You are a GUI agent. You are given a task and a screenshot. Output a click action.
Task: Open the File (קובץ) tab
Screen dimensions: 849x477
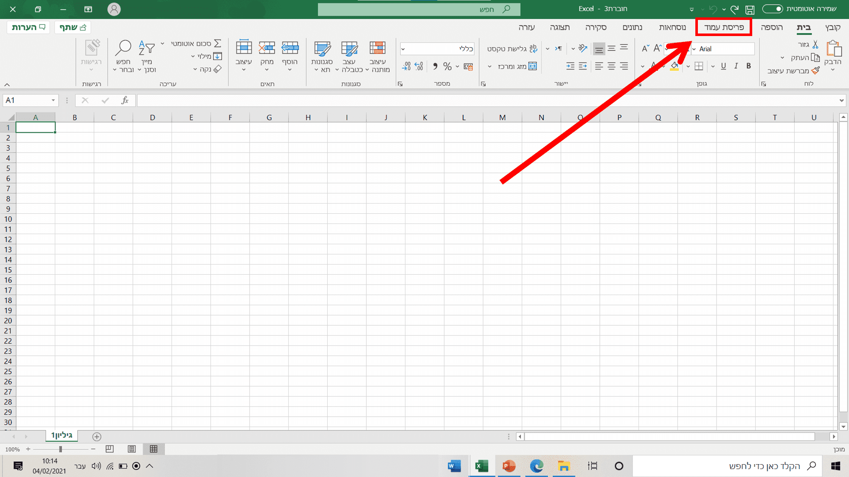pos(833,27)
